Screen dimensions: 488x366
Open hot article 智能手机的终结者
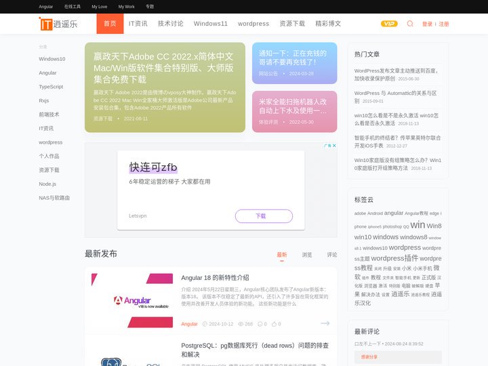397,142
